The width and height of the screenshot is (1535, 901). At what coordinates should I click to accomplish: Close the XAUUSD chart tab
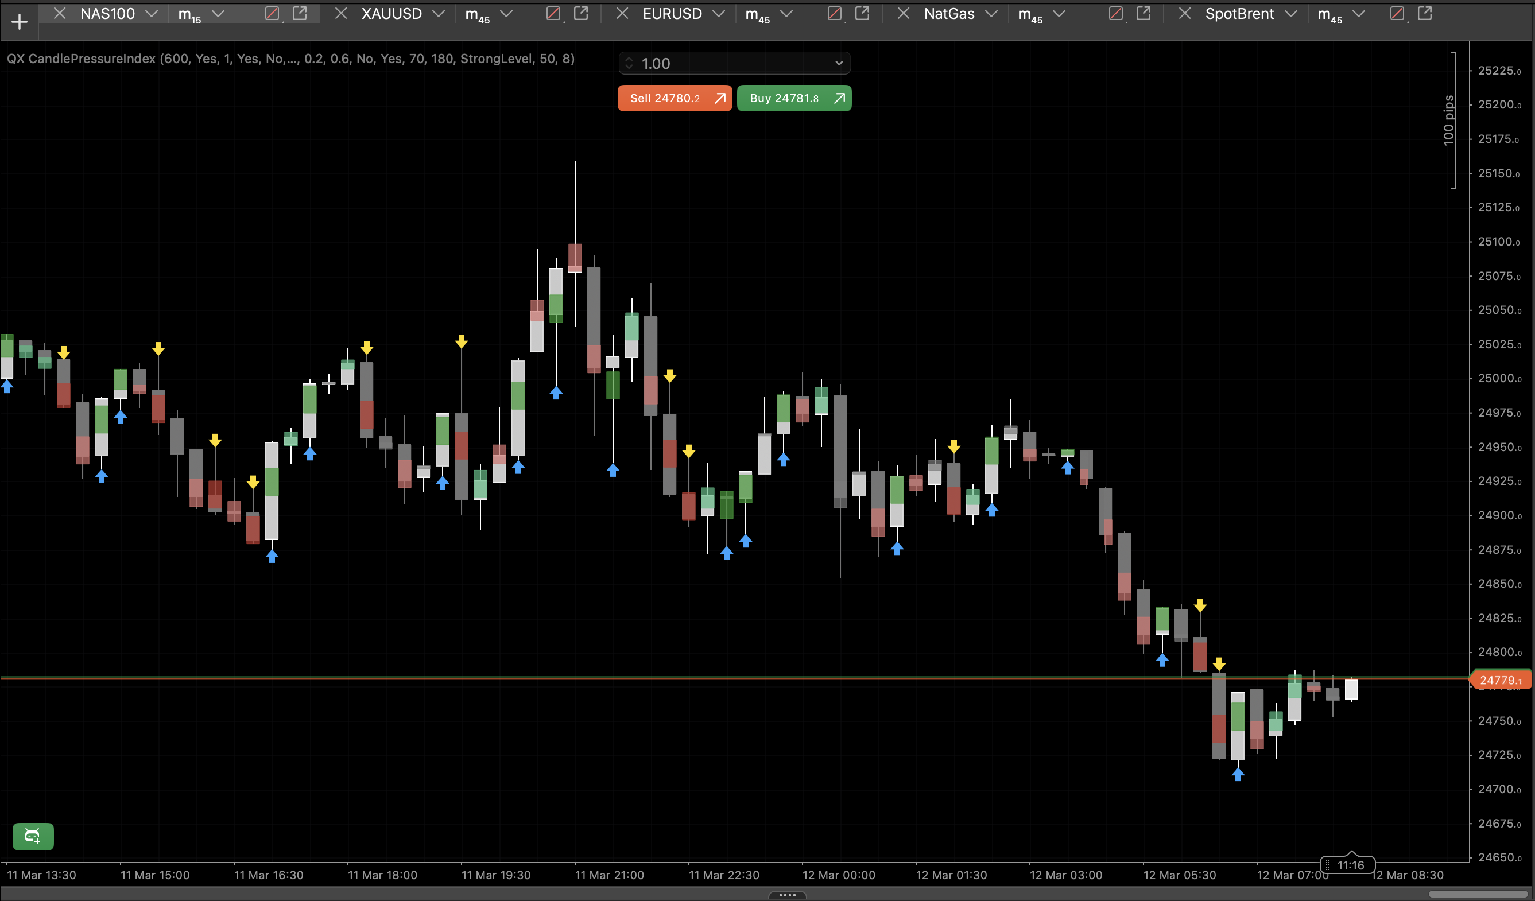(x=341, y=13)
